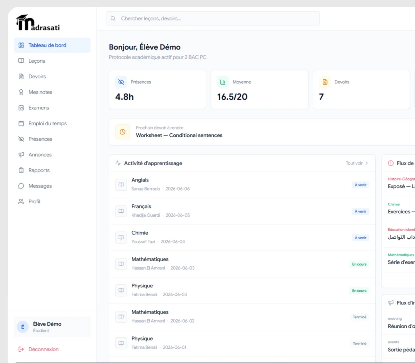Open the Chimie lesson by Youssef Tazi
The width and height of the screenshot is (415, 363).
(x=242, y=238)
